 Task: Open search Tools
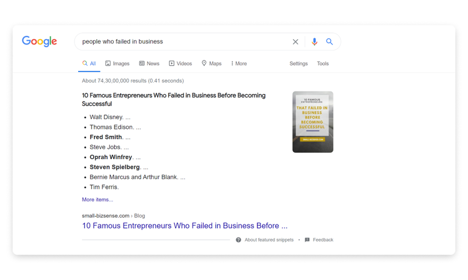[x=323, y=64]
